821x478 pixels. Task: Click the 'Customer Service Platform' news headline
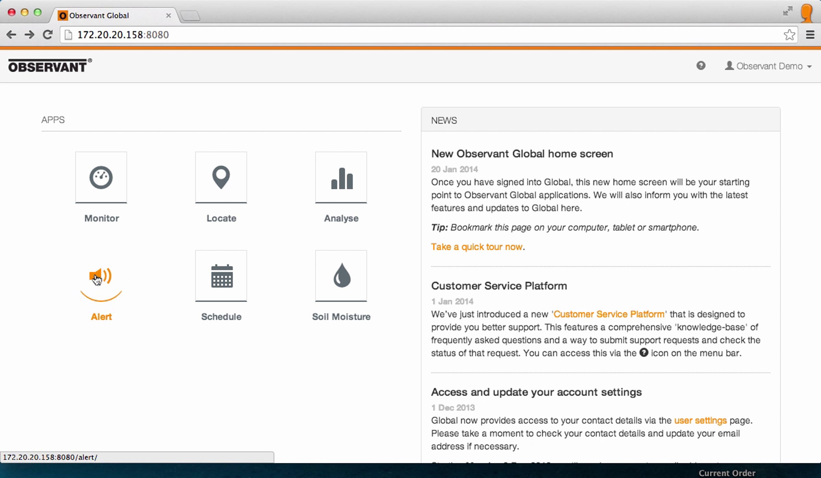[499, 286]
